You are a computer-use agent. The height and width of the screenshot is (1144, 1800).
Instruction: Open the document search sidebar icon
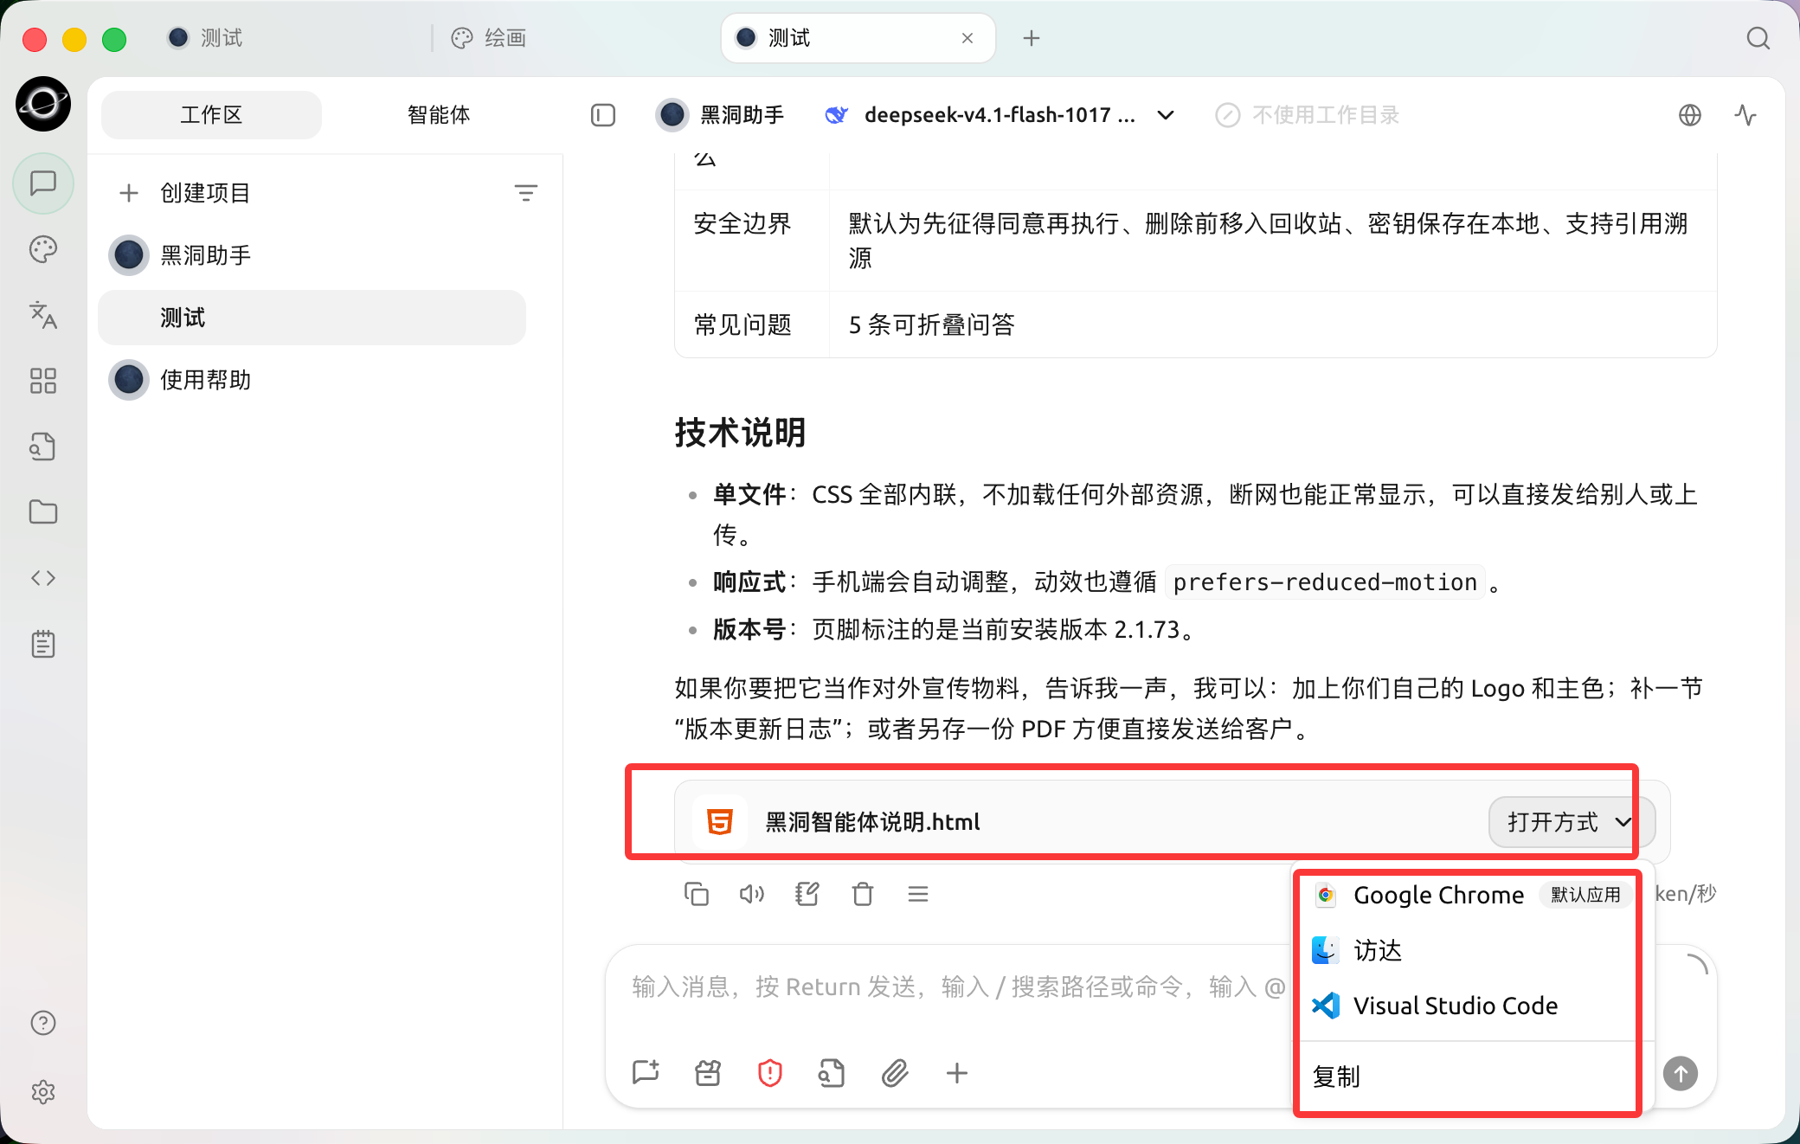click(x=43, y=447)
